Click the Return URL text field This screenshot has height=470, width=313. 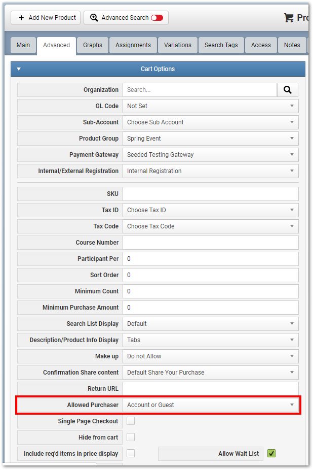pyautogui.click(x=210, y=388)
